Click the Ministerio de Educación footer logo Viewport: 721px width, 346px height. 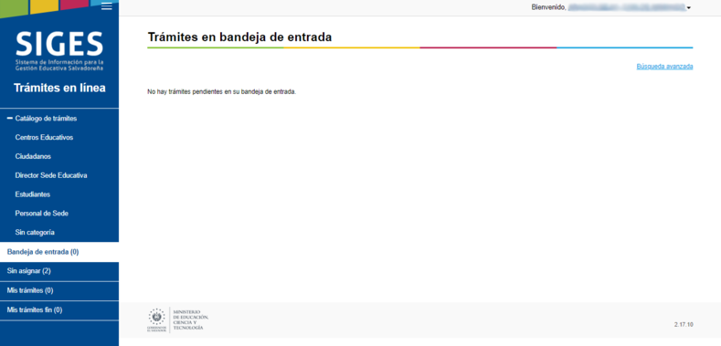click(x=178, y=320)
